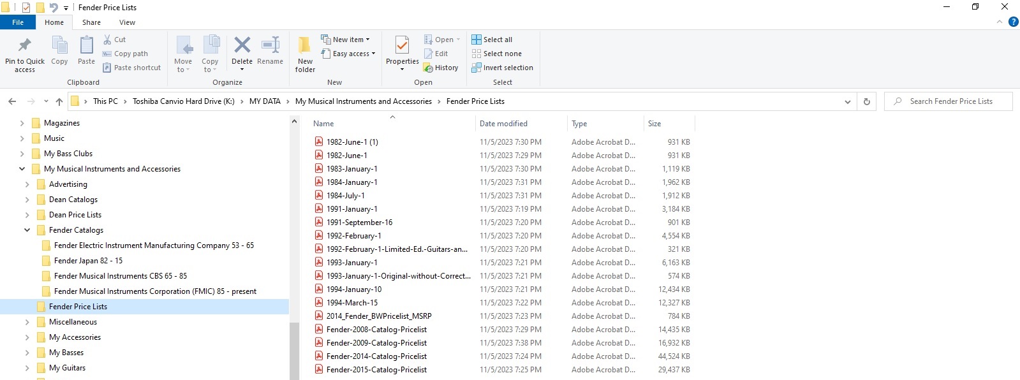Click Copy path in ribbon

tap(125, 54)
